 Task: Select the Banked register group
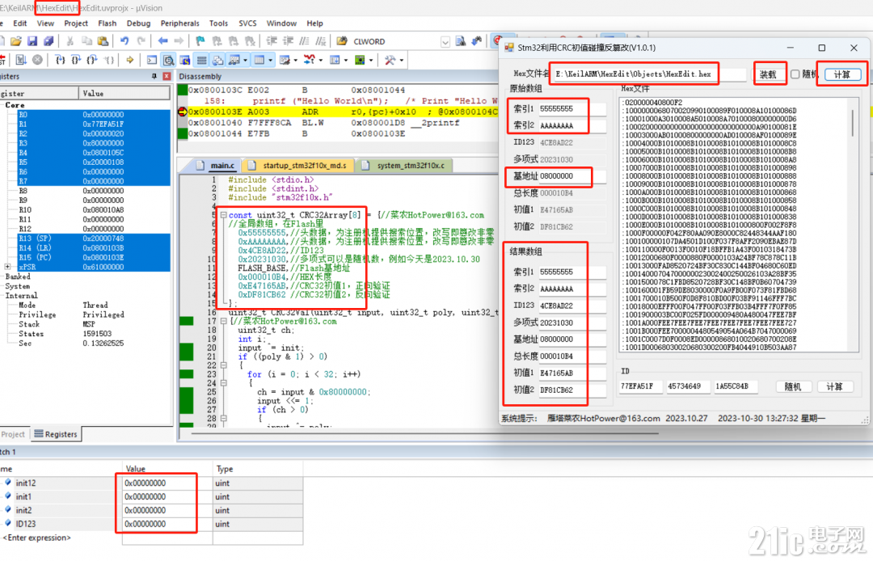(x=17, y=276)
